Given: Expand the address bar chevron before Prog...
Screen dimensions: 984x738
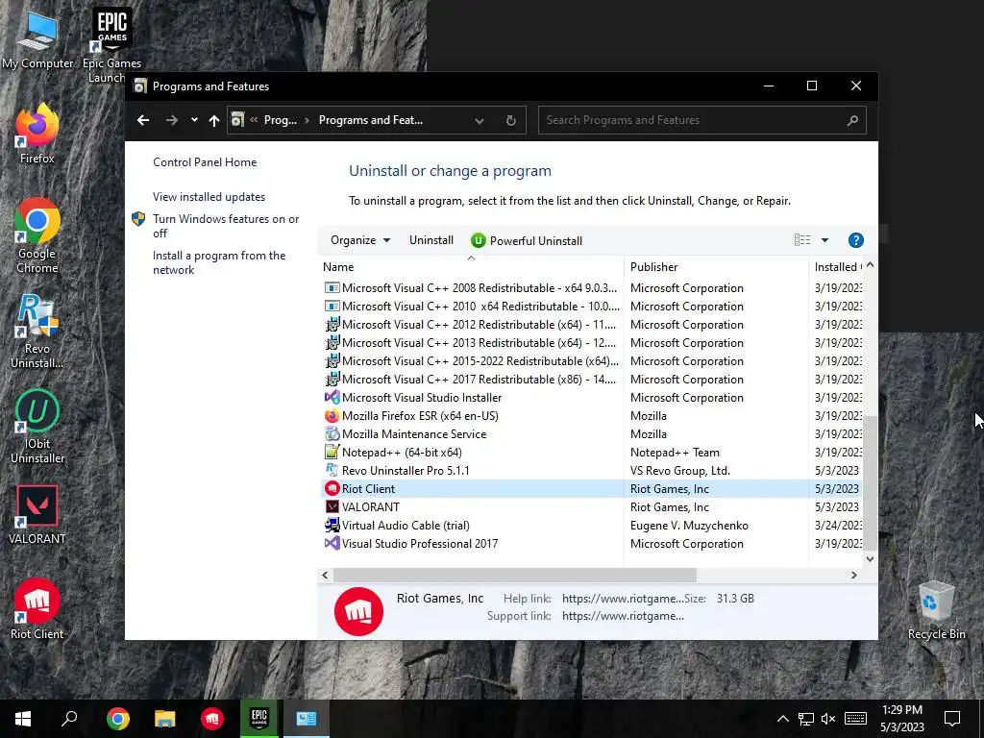Looking at the screenshot, I should pos(254,120).
